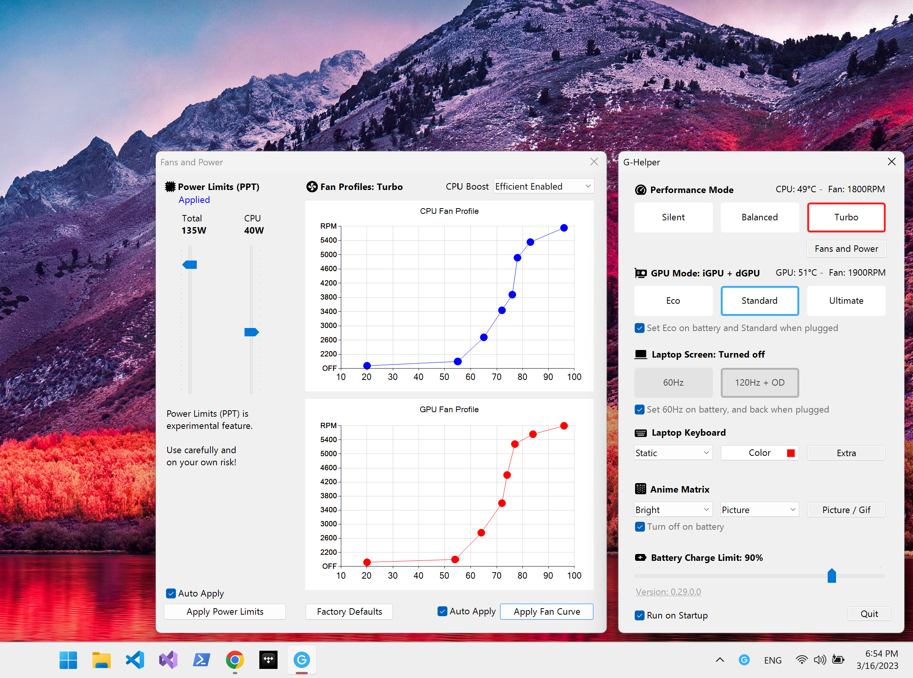The width and height of the screenshot is (913, 678).
Task: Open PowerShell from the taskbar
Action: [x=201, y=660]
